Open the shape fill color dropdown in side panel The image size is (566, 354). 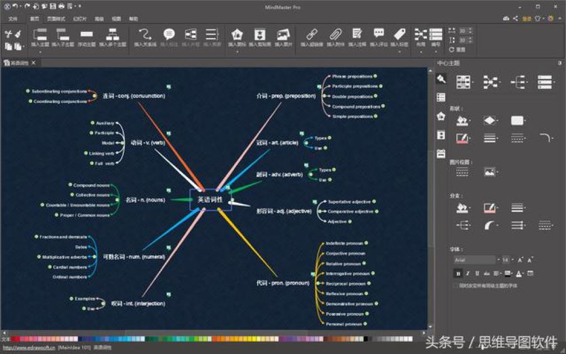coord(463,120)
